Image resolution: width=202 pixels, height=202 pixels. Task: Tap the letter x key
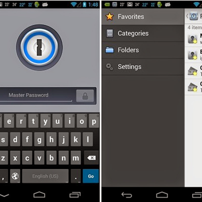pyautogui.click(x=15, y=158)
